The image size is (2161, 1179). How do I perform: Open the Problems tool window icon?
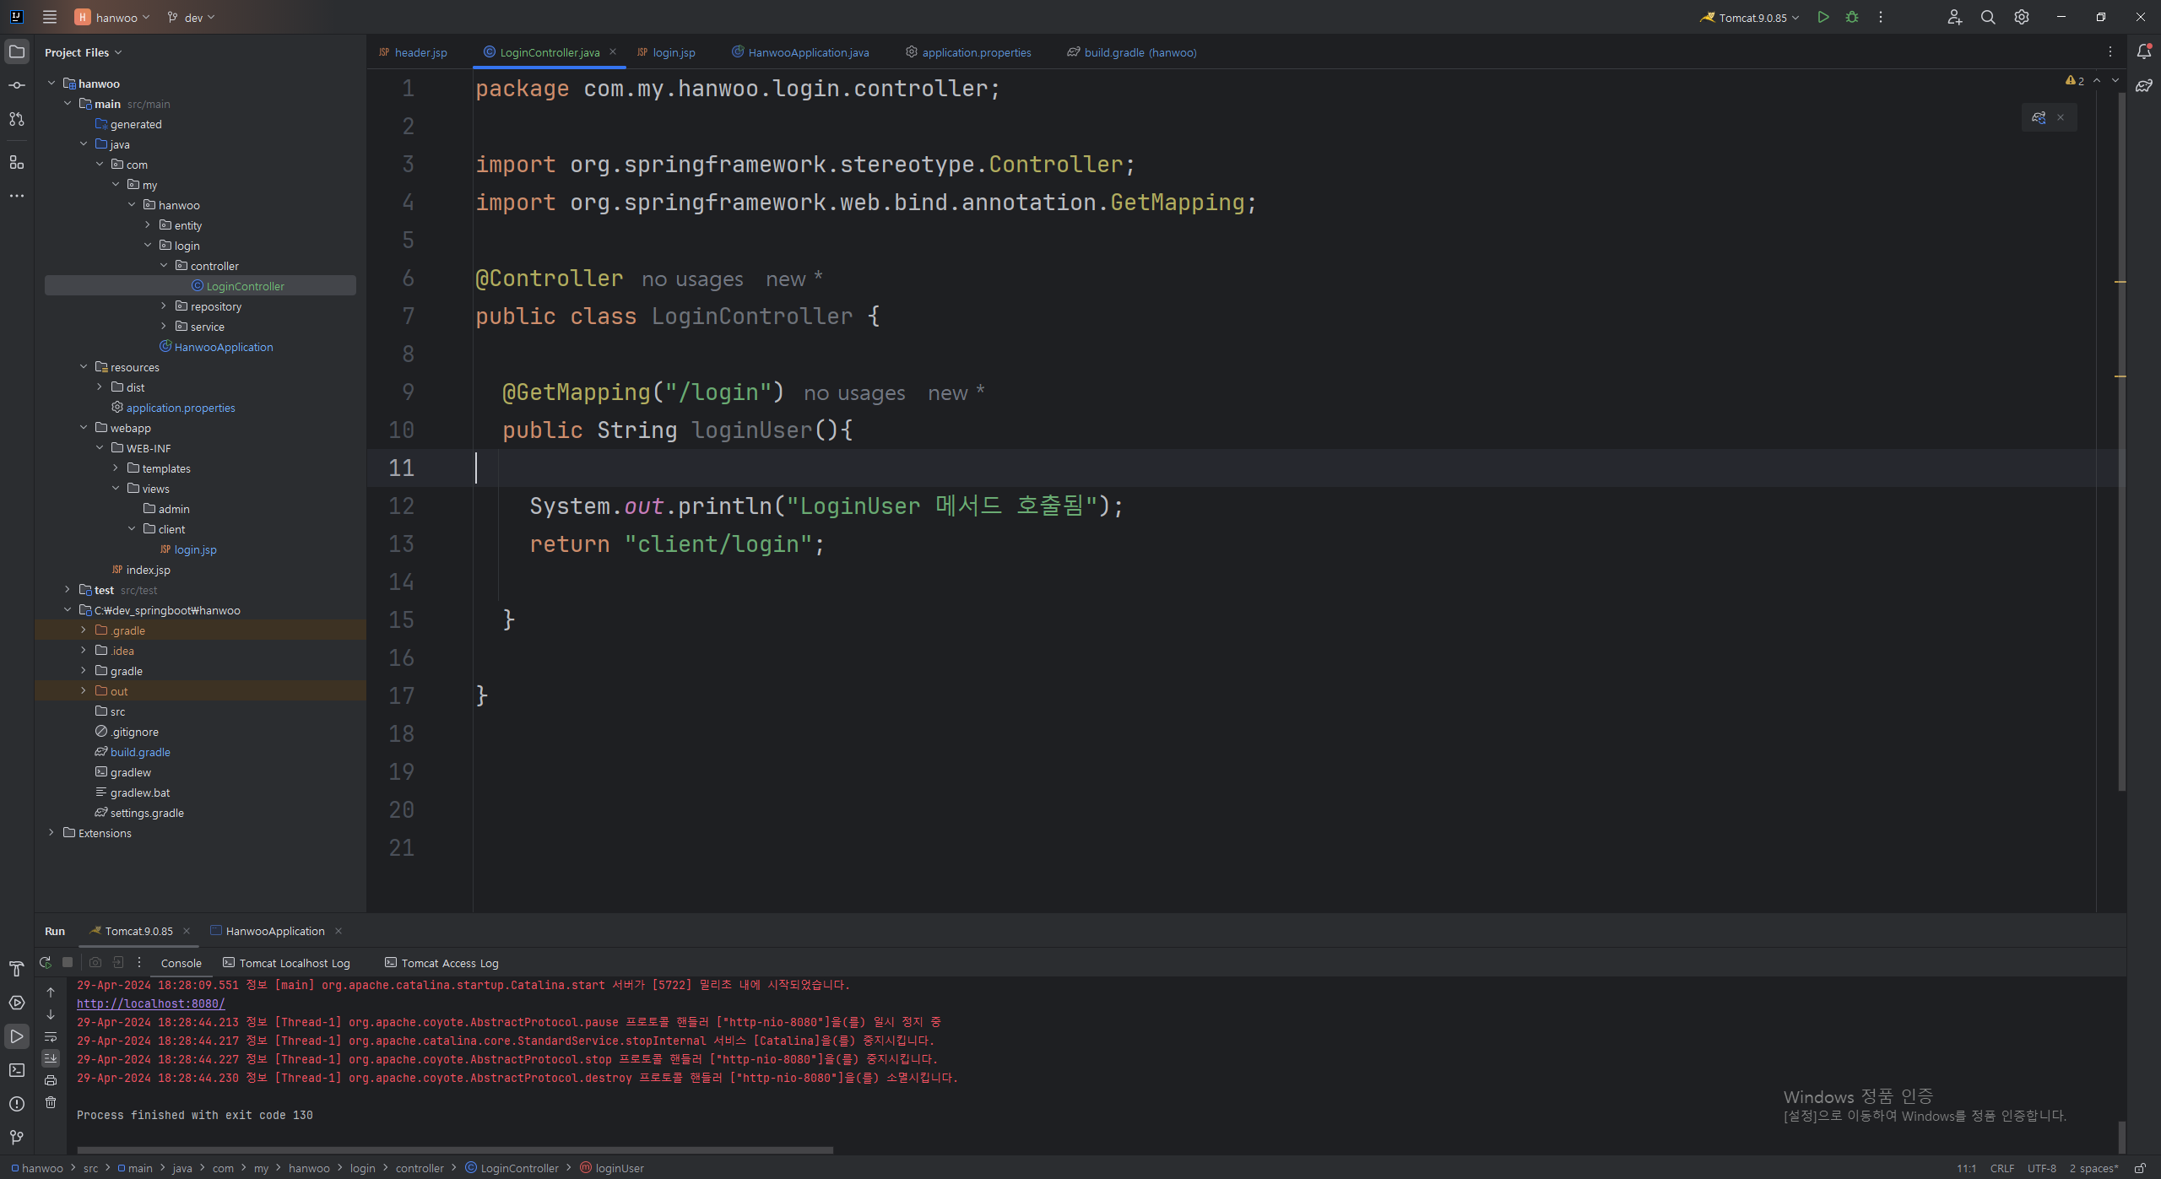point(17,1104)
